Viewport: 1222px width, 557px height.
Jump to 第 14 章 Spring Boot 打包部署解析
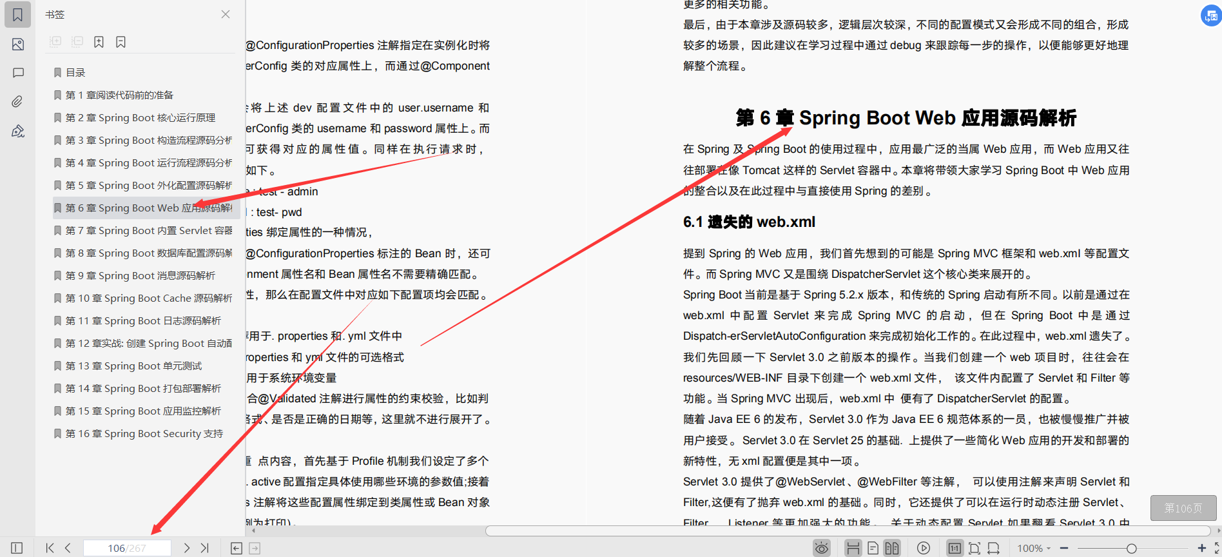pos(143,388)
